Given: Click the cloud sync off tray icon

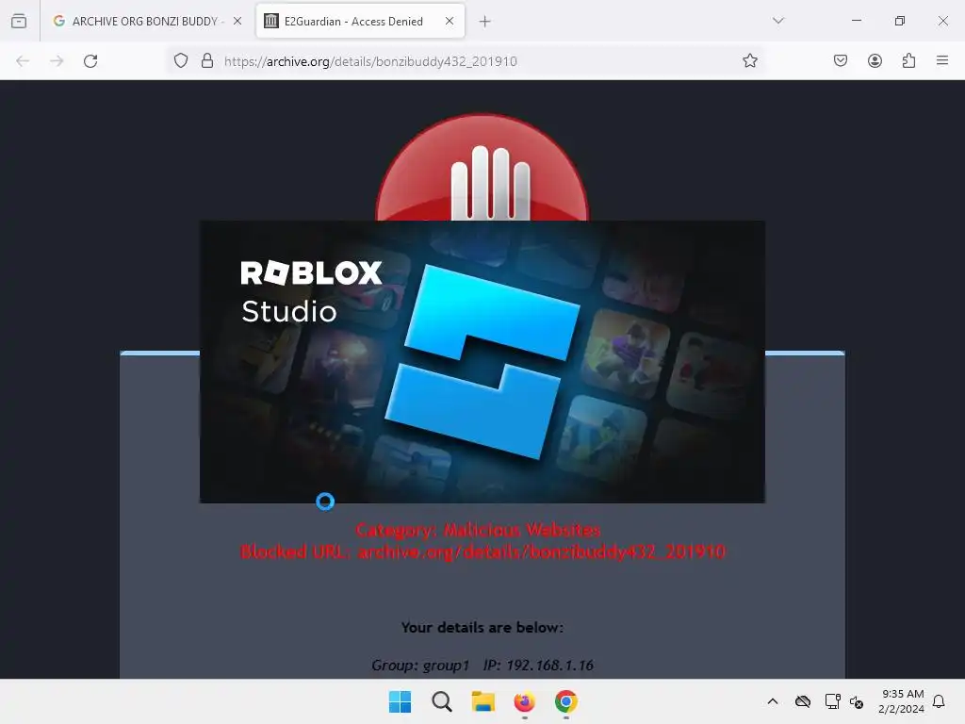Looking at the screenshot, I should pyautogui.click(x=803, y=701).
